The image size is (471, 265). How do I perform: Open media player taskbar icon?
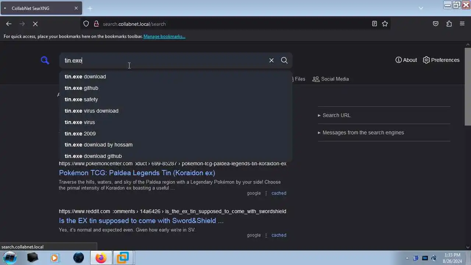click(55, 258)
